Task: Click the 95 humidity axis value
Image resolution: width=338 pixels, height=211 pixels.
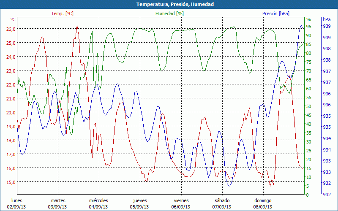Action: (x=309, y=27)
